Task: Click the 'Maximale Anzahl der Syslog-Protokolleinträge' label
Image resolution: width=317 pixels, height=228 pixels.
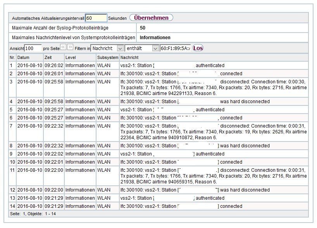Action: tap(60, 28)
